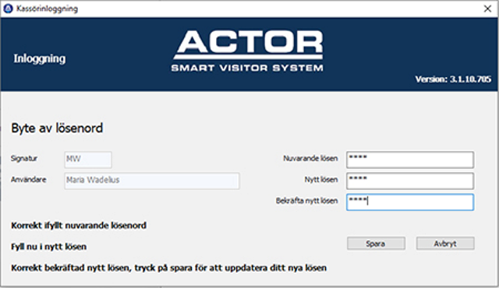The height and width of the screenshot is (288, 499).
Task: Click the Byte av lösenord heading
Action: click(x=57, y=128)
